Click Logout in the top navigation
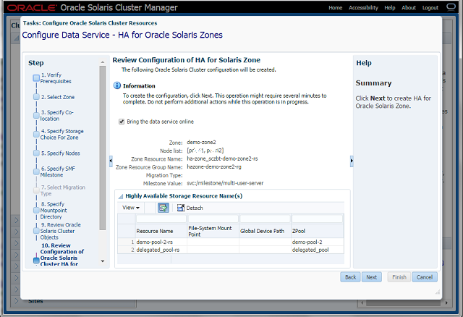The width and height of the screenshot is (463, 317). click(x=430, y=8)
